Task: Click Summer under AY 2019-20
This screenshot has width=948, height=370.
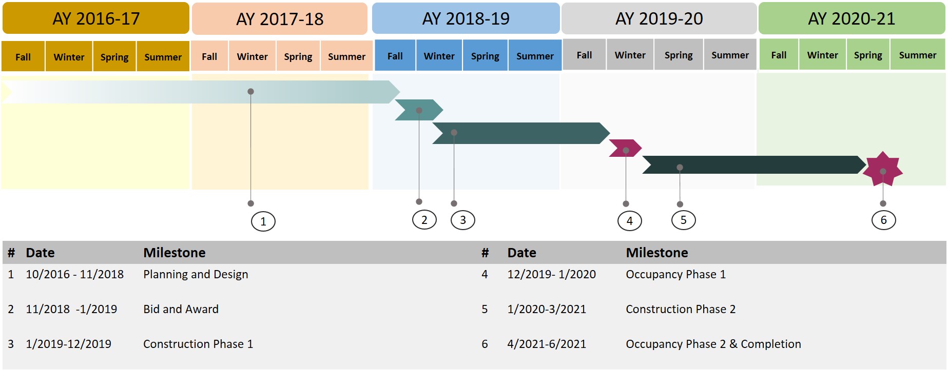Action: [730, 55]
